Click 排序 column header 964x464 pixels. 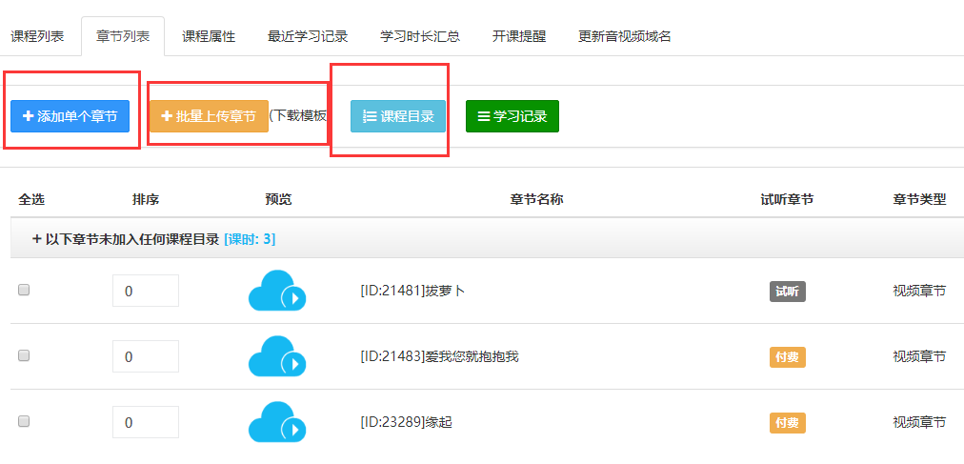[146, 200]
